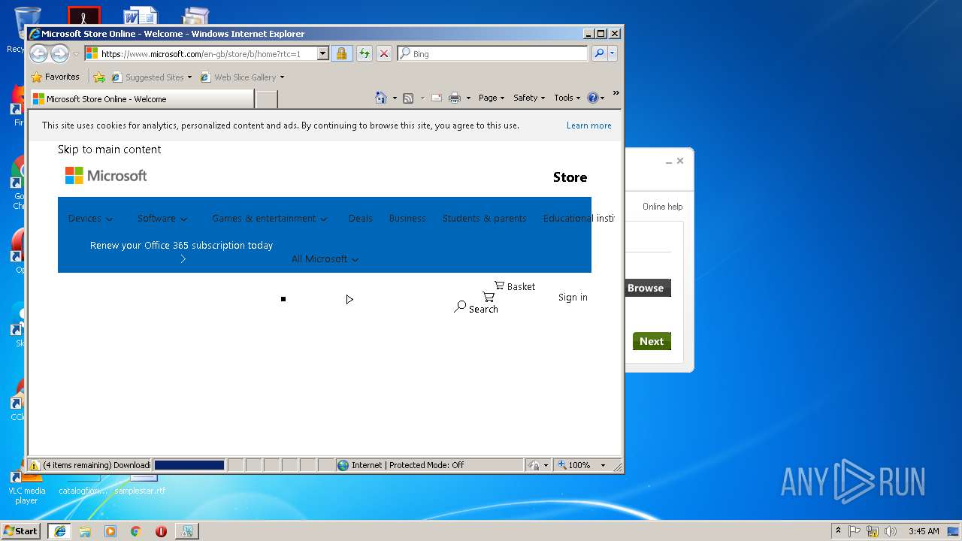This screenshot has height=541, width=962.
Task: Open the Store heading link
Action: (570, 177)
